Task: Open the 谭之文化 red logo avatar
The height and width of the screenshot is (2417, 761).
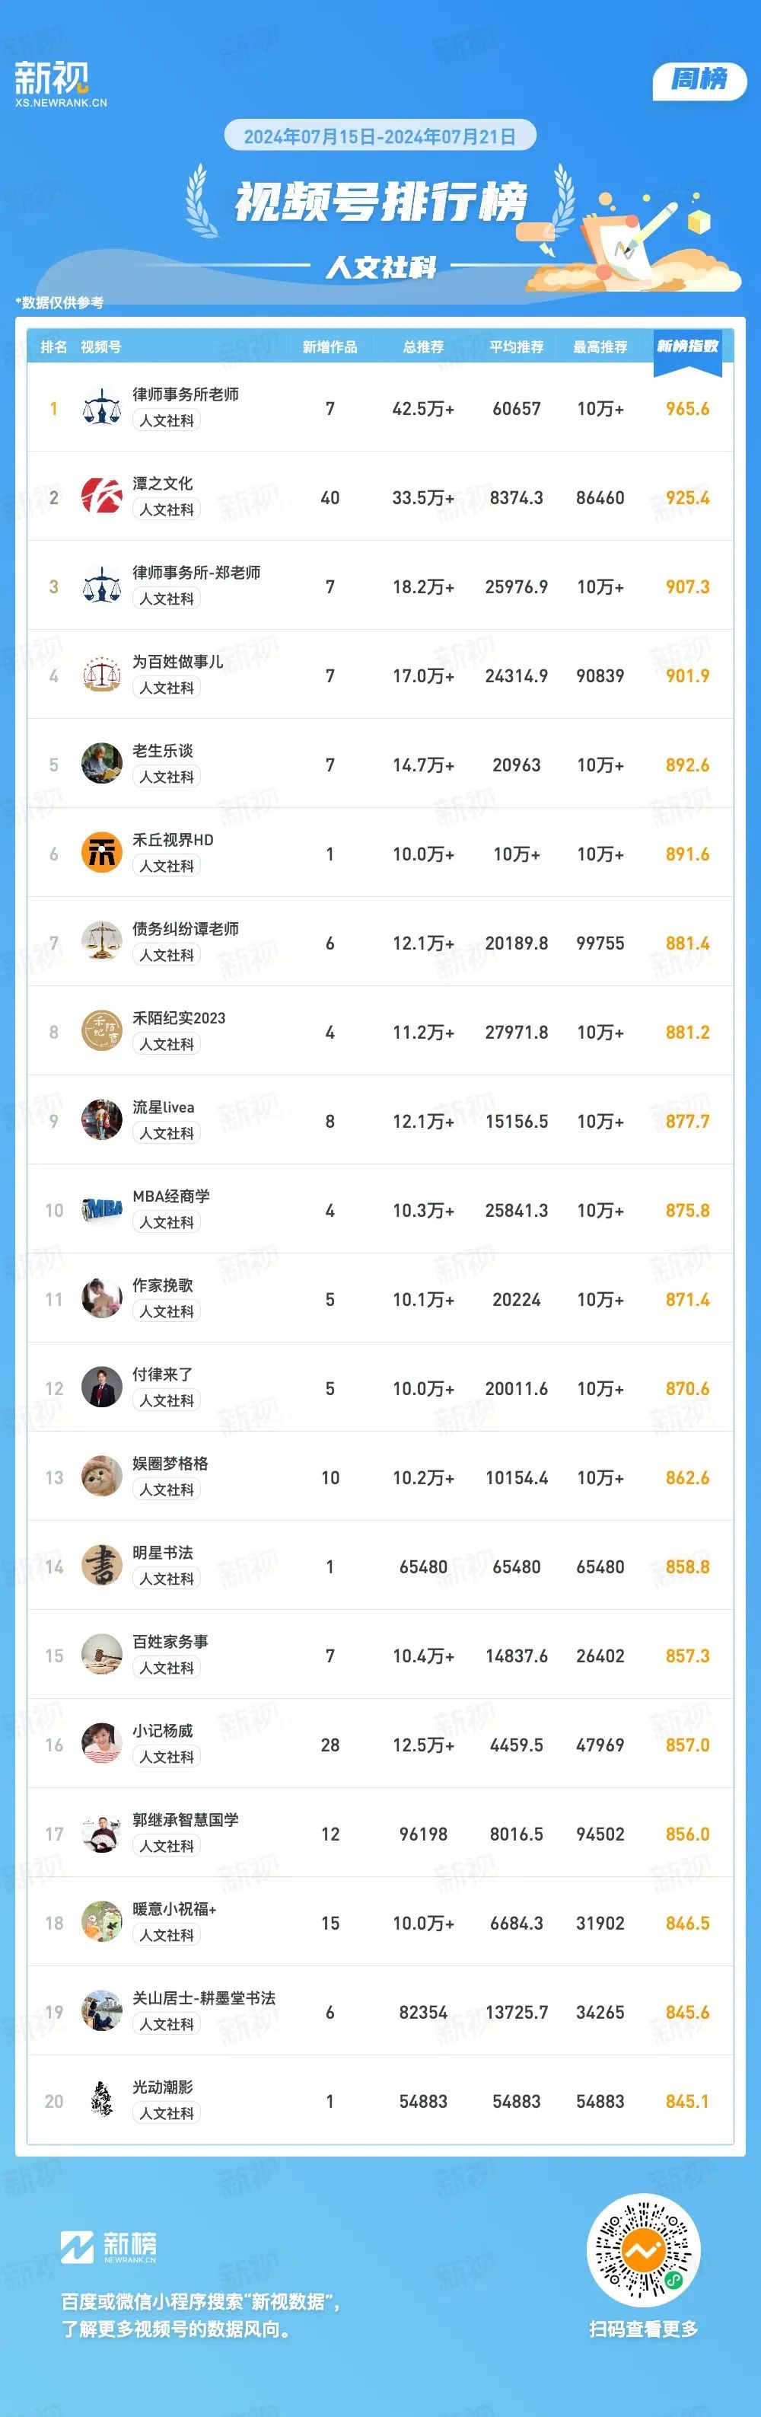Action: pos(101,497)
